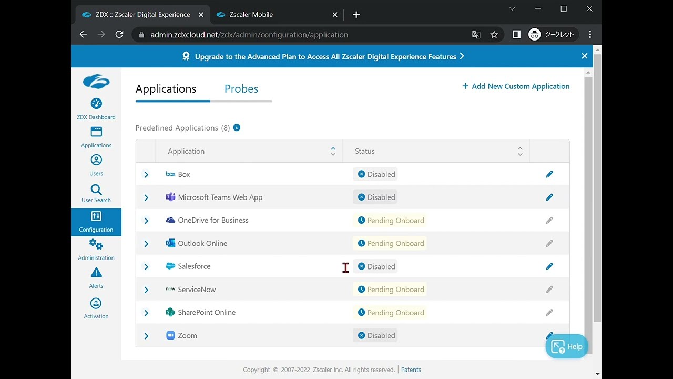Bookmark the page using the star icon
The width and height of the screenshot is (673, 379).
(494, 35)
